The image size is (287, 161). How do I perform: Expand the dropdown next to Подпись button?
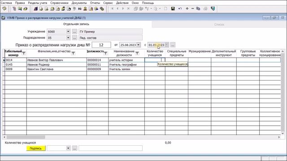point(68,148)
